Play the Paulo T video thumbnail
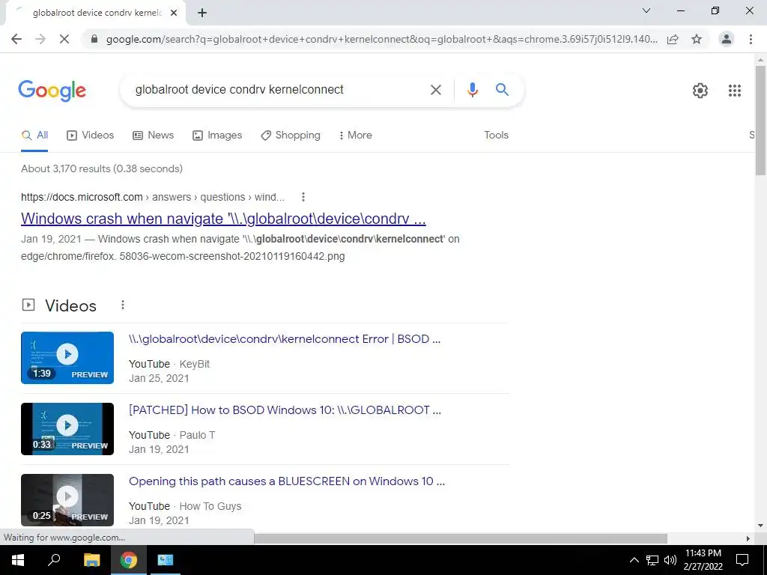This screenshot has width=767, height=575. pos(67,429)
